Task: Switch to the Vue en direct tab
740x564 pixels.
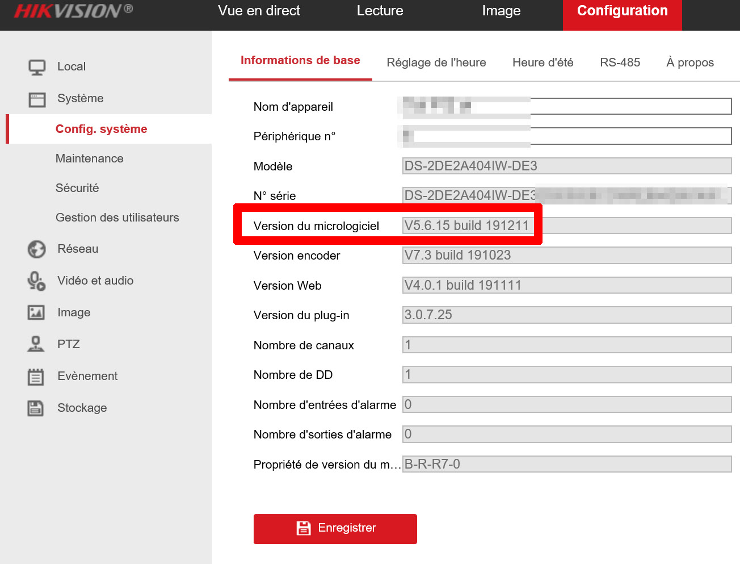Action: tap(259, 11)
